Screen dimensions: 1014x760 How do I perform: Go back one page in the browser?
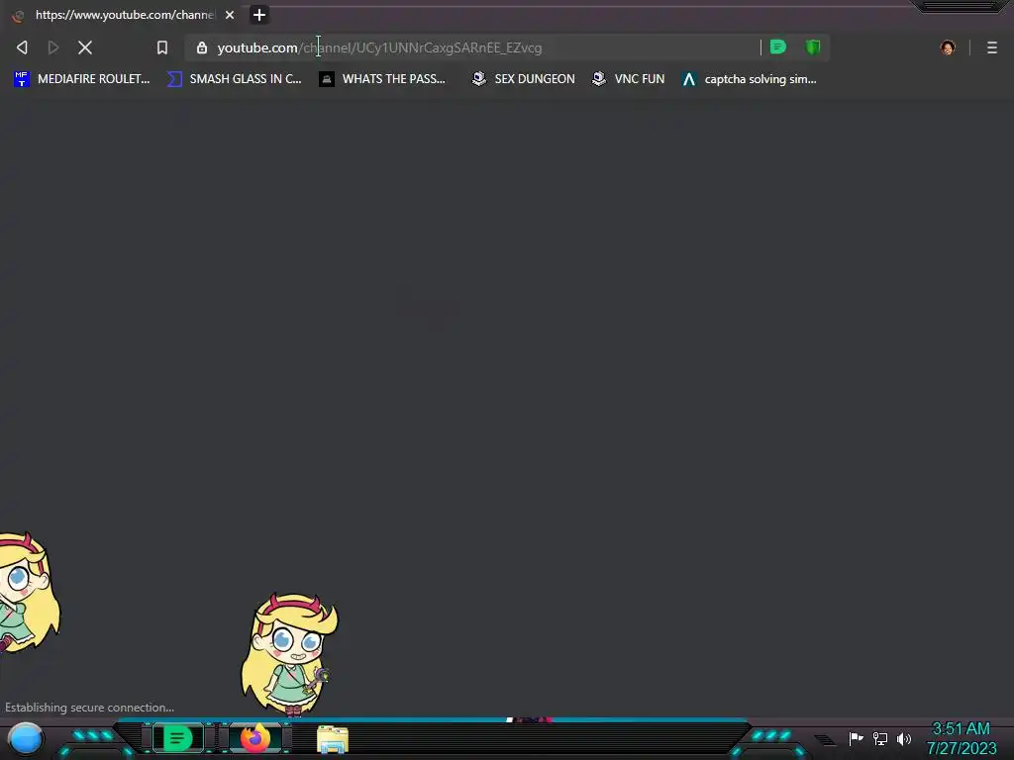pos(22,47)
